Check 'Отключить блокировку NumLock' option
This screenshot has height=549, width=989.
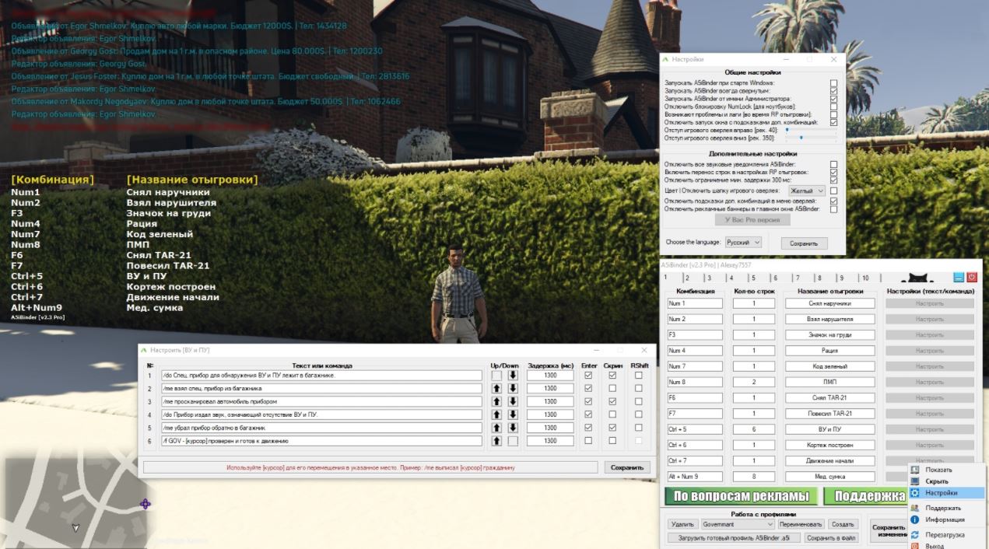pyautogui.click(x=833, y=107)
